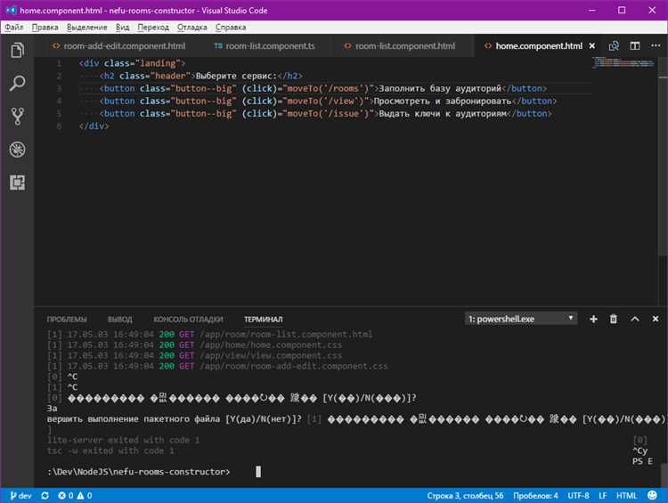Click the closing </div> line
668x503 pixels.
coord(94,126)
